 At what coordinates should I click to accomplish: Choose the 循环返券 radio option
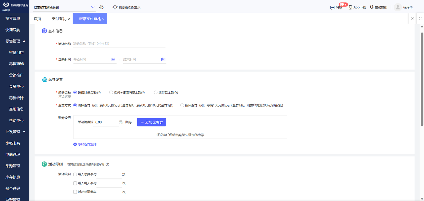pos(182,105)
